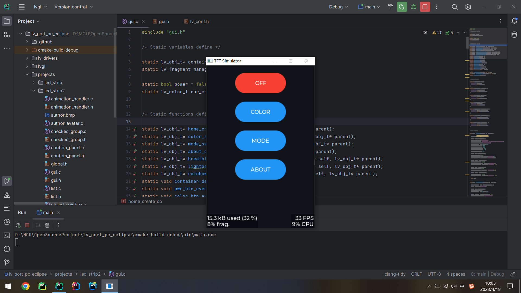Open author.bmp in project tree
The height and width of the screenshot is (293, 521).
63,115
